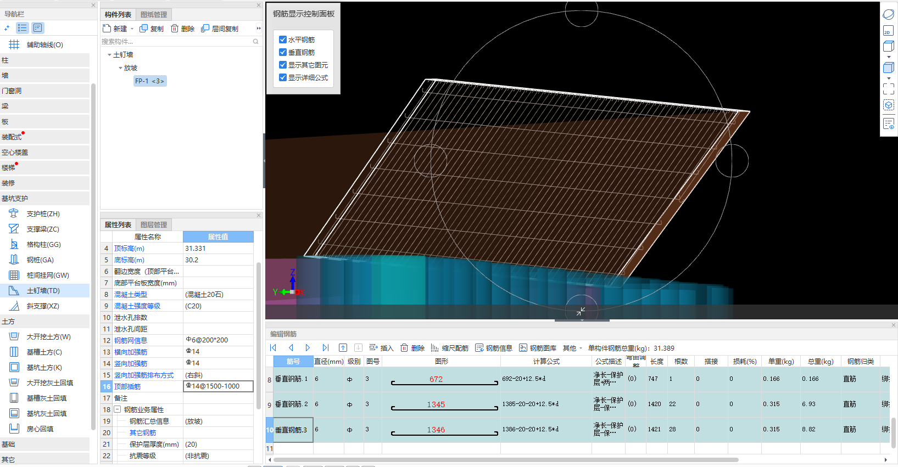This screenshot has height=467, width=898.
Task: Click the 层间复制 inter-floor copy icon
Action: (205, 29)
